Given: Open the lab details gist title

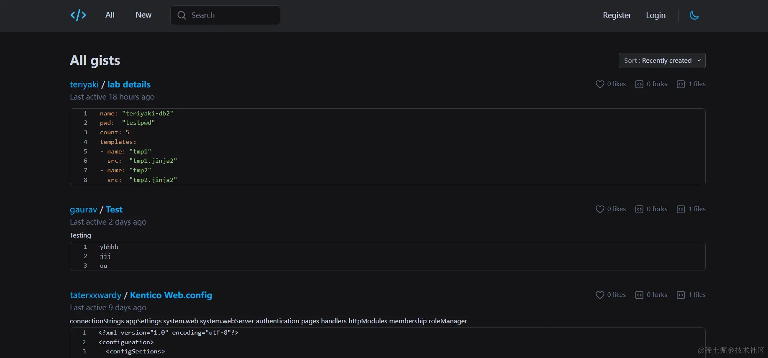Looking at the screenshot, I should (x=129, y=84).
